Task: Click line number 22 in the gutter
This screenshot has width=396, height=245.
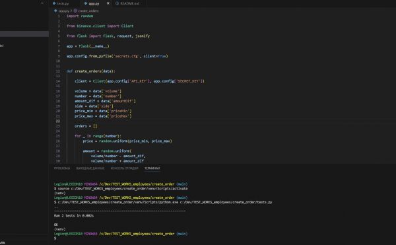Action: (x=58, y=122)
